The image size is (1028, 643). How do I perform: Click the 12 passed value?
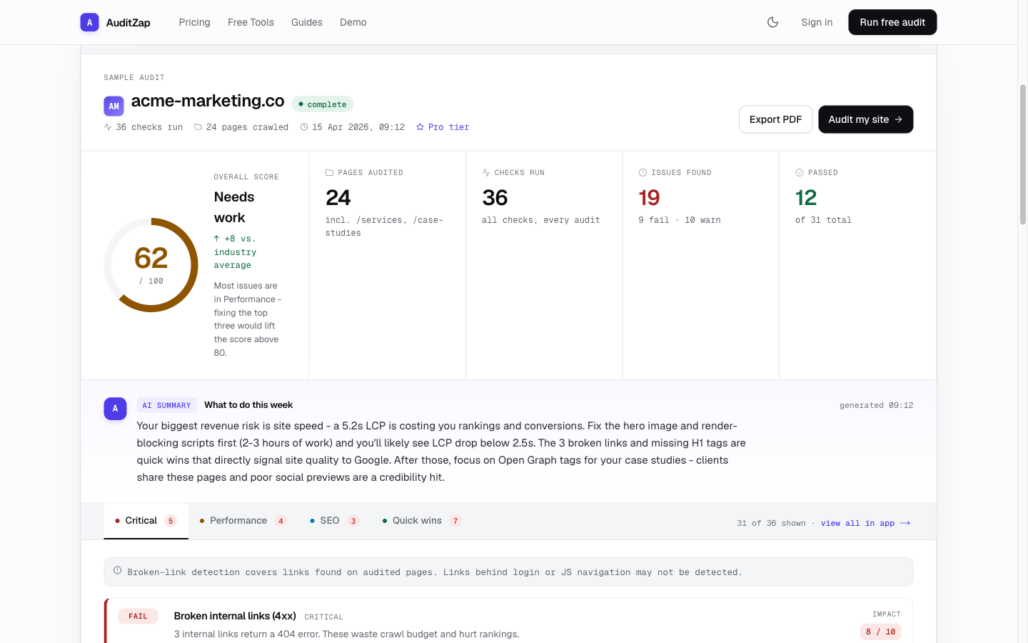[806, 198]
